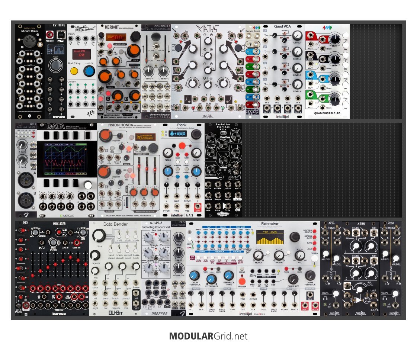Screen dimensions: 417x344
Task: Click the OUT 4 jack on Quad VCA
Action: tap(298, 109)
